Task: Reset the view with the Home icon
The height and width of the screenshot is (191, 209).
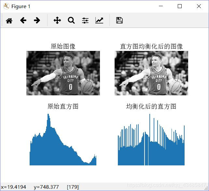Action: coord(9,20)
